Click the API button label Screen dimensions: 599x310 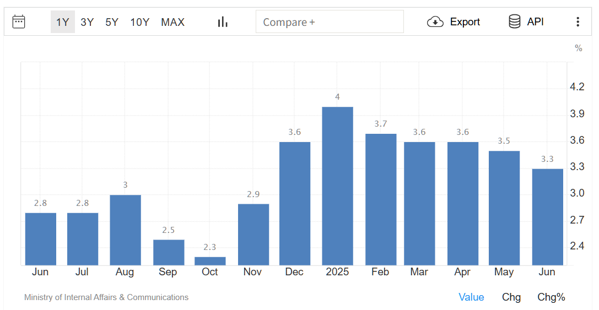[x=535, y=22]
